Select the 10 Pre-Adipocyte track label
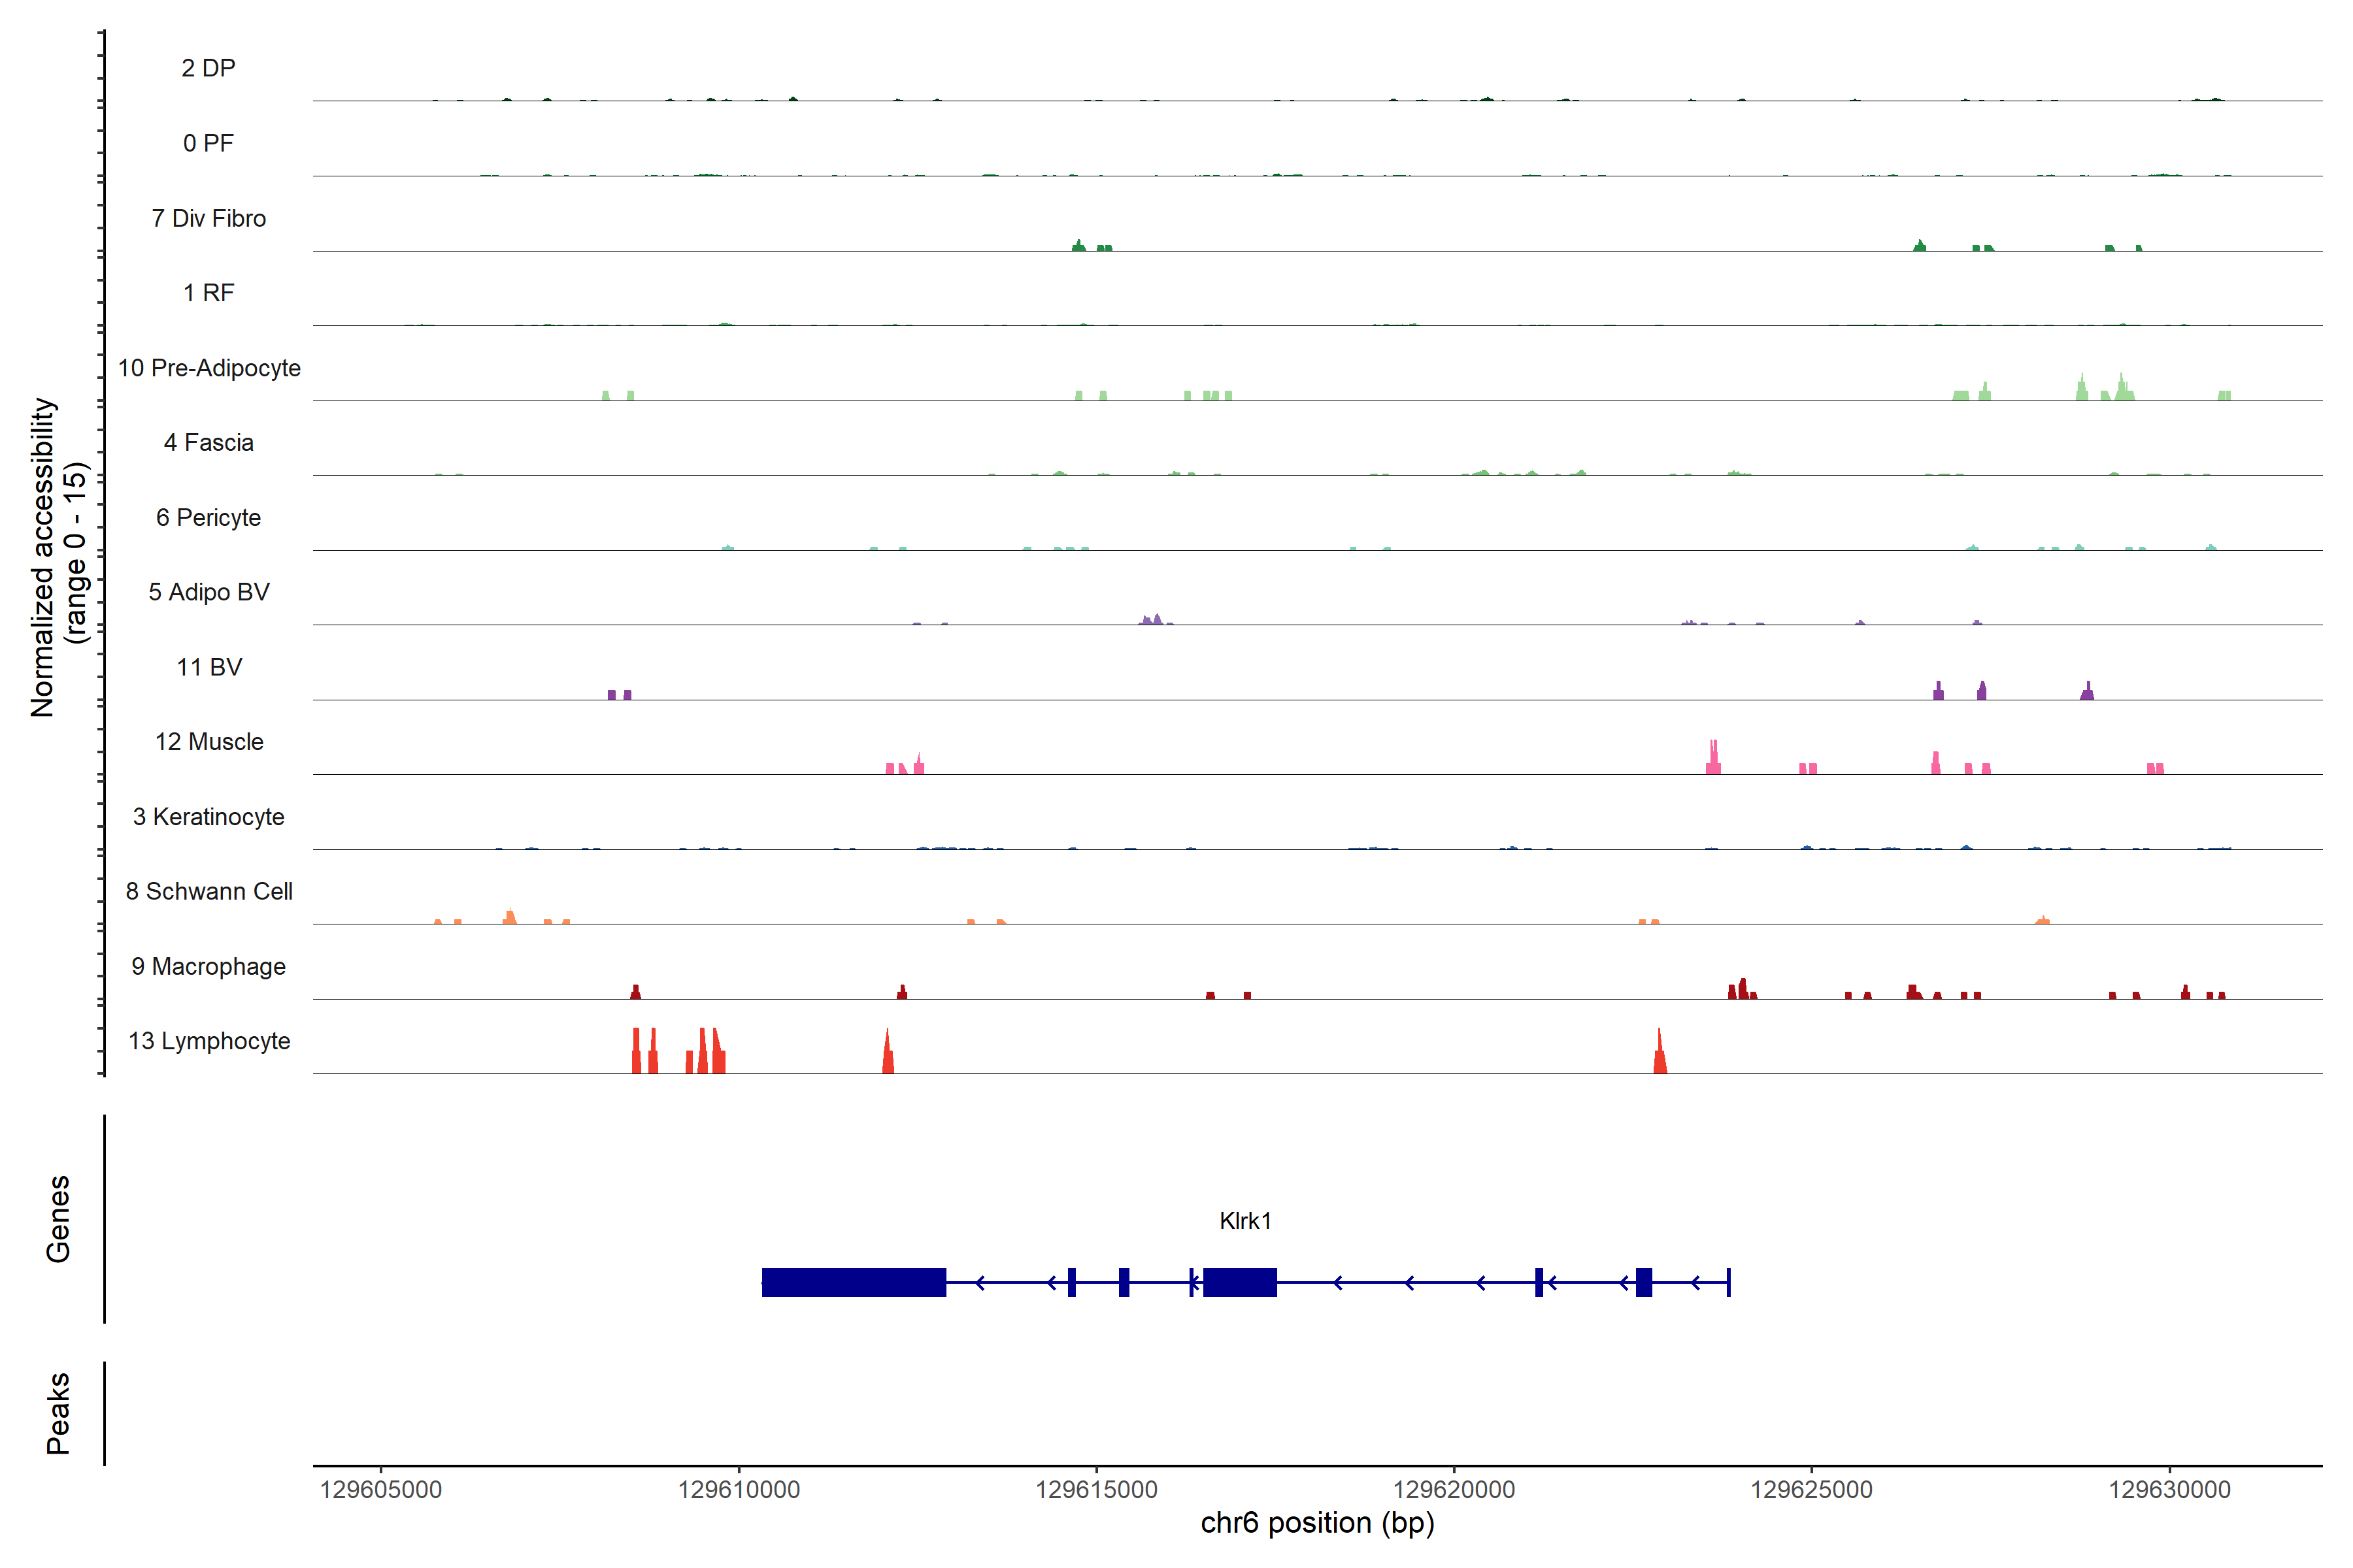The height and width of the screenshot is (1568, 2353). pyautogui.click(x=209, y=368)
